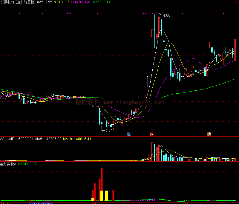This screenshot has width=239, height=204.
Task: Select the green MA60: 3.14 indicator label
Action: (x=101, y=2)
